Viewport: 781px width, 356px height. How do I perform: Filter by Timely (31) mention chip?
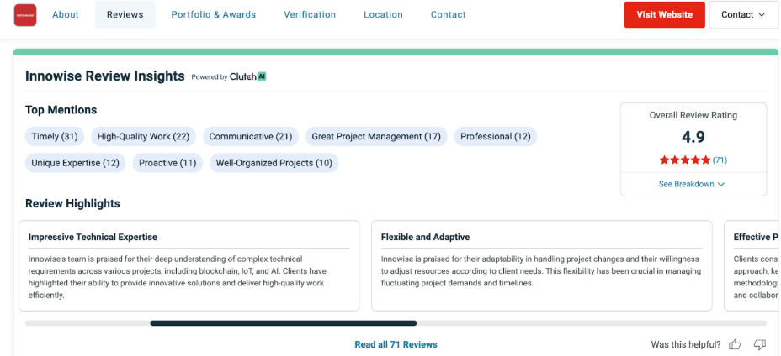click(55, 136)
